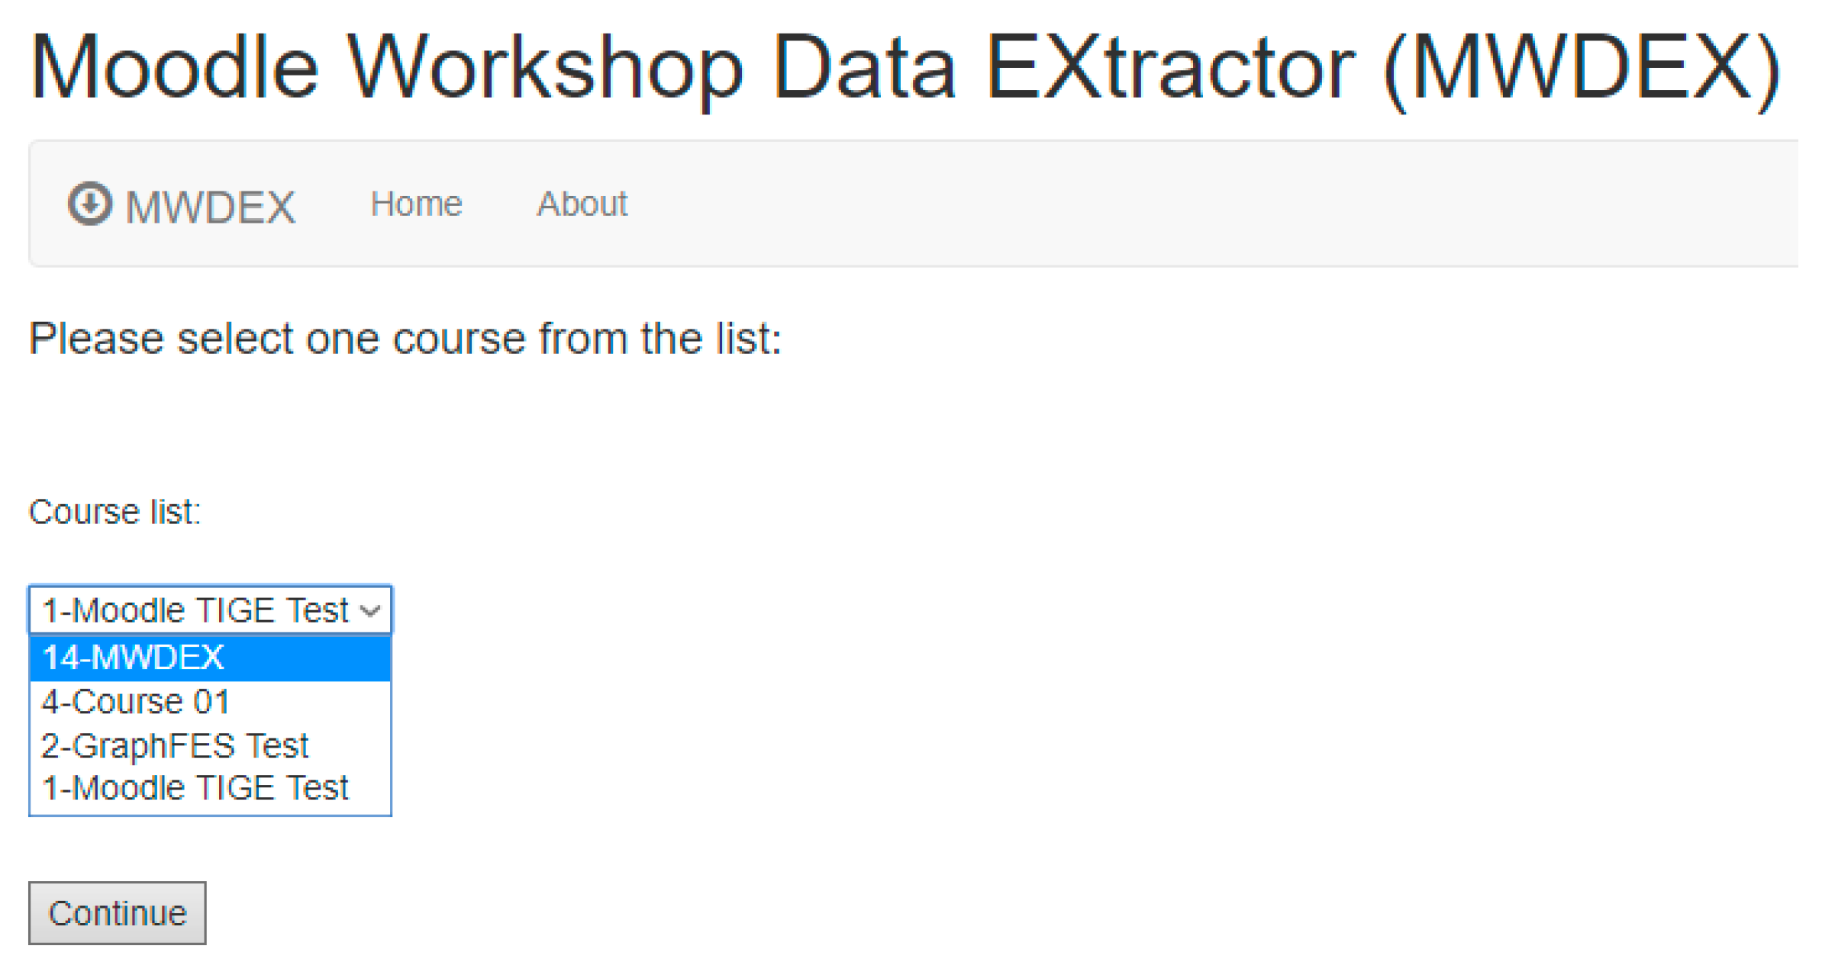
Task: Pick the 2-GraphFES Test course
Action: pos(175,745)
